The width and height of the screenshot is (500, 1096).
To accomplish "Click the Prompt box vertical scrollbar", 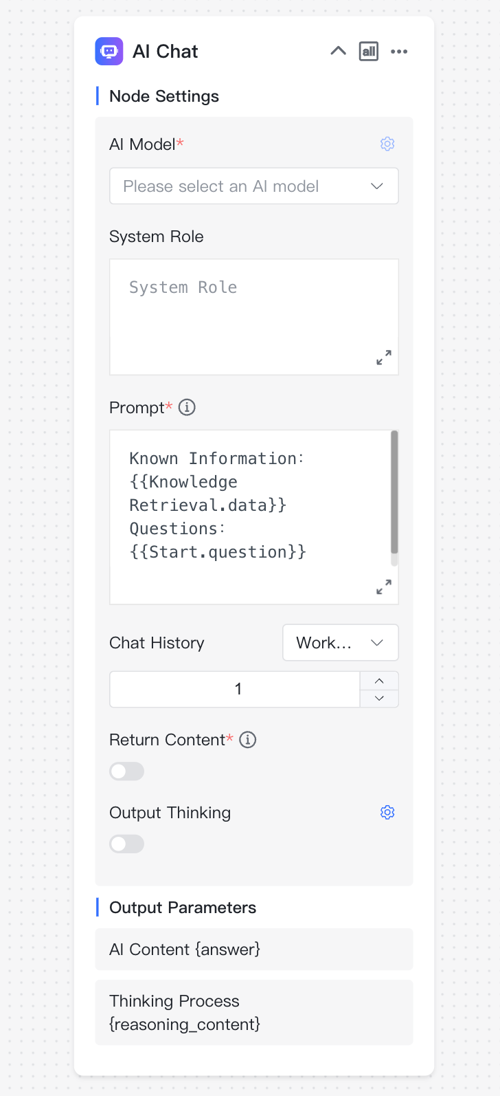I will 394,492.
